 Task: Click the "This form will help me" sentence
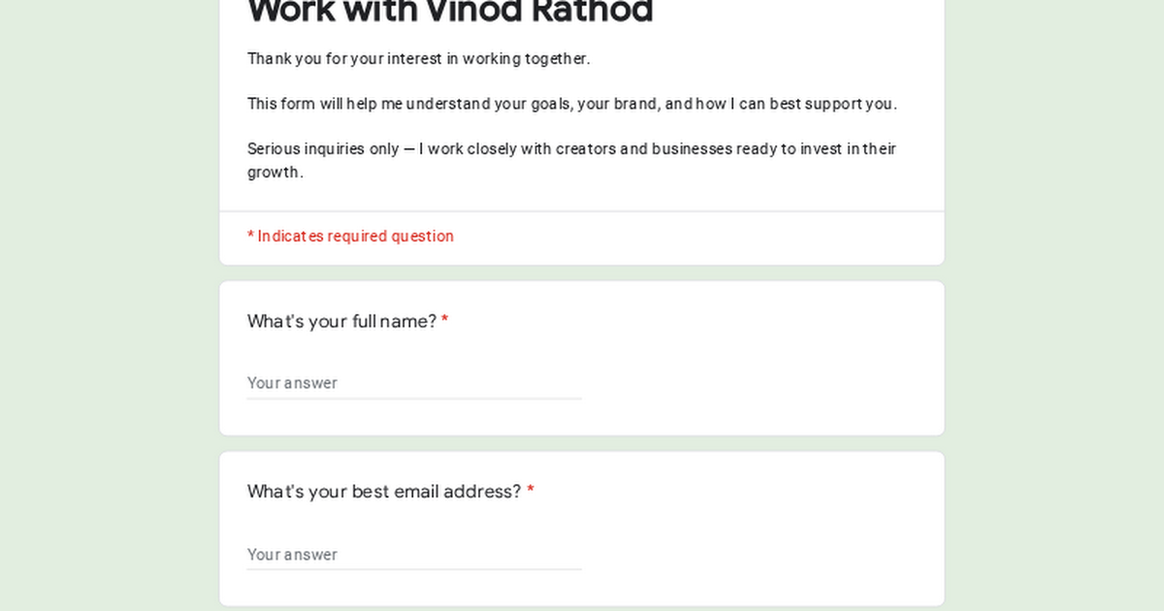pyautogui.click(x=571, y=104)
